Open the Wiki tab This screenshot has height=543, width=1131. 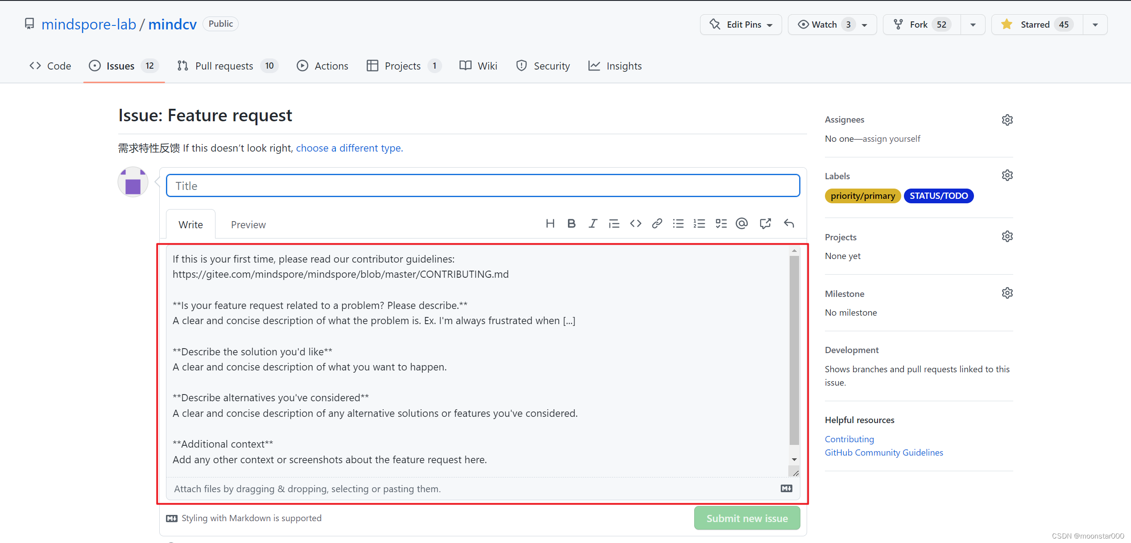(478, 66)
